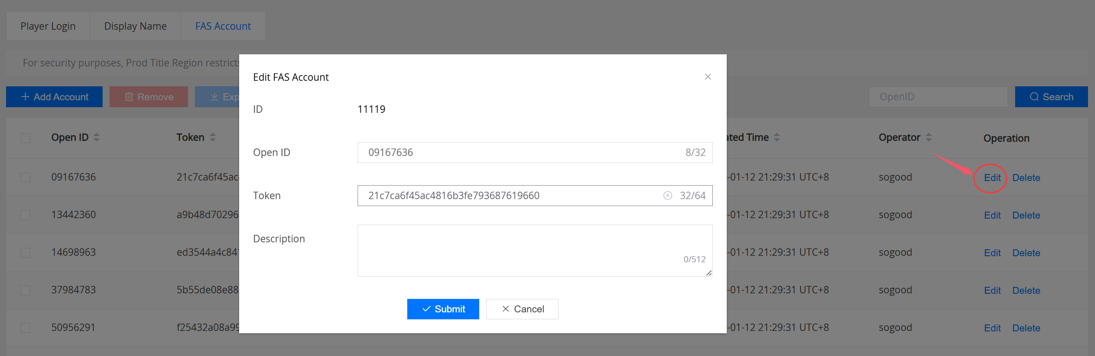Submit the FAS account changes
Viewport: 1095px width, 356px height.
443,309
